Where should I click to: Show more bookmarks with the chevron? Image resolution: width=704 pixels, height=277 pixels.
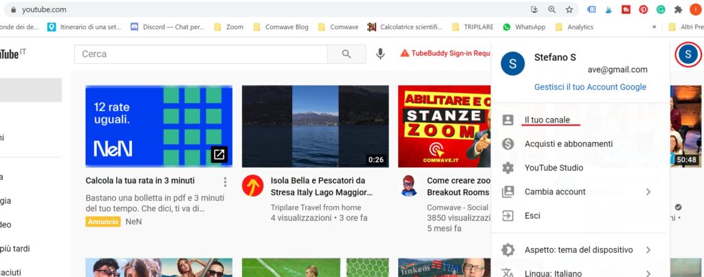[x=654, y=27]
